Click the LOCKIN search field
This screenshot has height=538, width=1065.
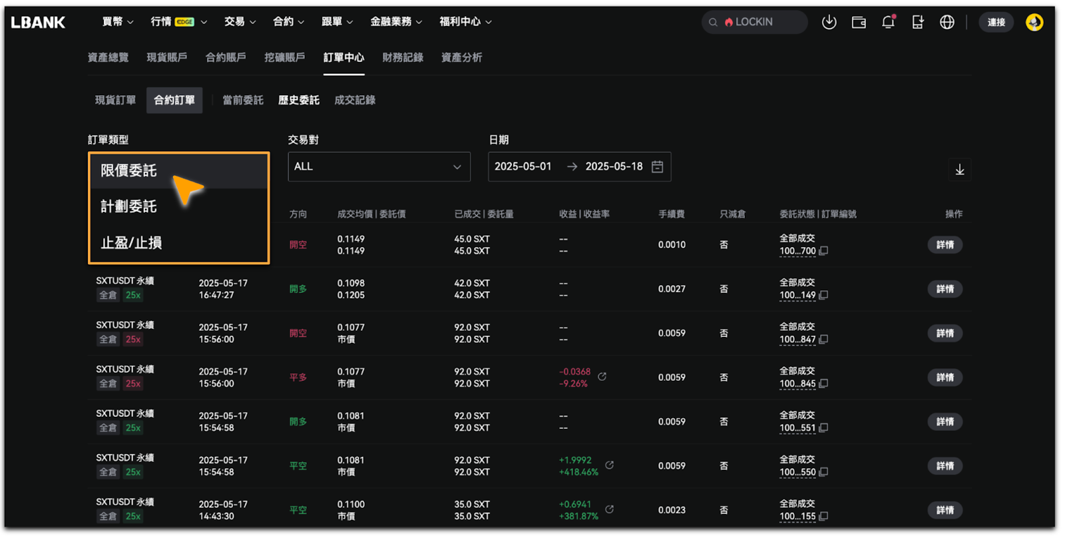point(754,22)
